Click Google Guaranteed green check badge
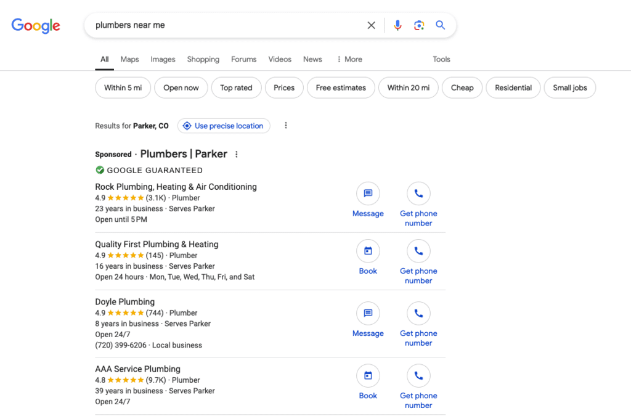The image size is (631, 416). [100, 170]
